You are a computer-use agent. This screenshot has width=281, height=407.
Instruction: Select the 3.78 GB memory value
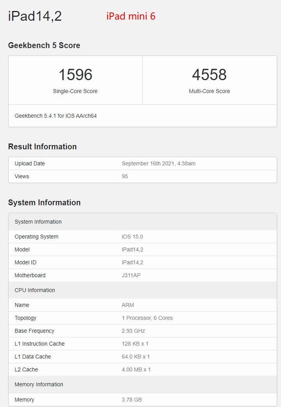[132, 400]
